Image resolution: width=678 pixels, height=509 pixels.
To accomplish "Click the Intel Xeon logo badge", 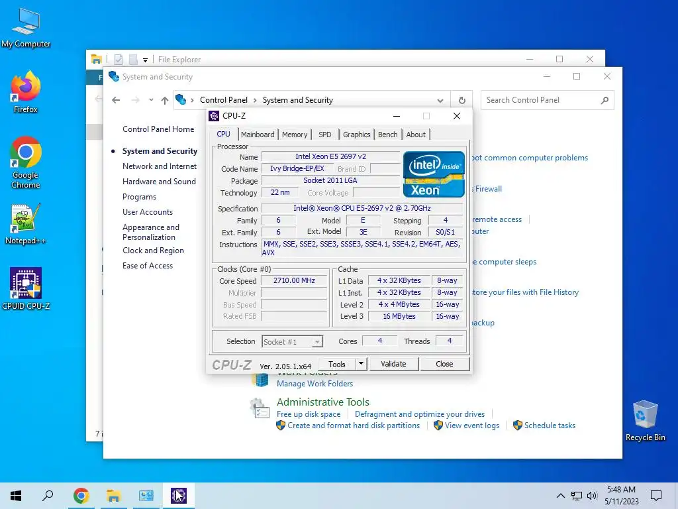I will tap(434, 174).
